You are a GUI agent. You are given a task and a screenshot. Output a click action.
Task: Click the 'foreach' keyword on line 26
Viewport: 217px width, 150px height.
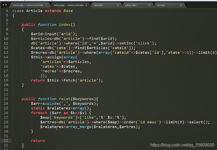tap(39, 113)
